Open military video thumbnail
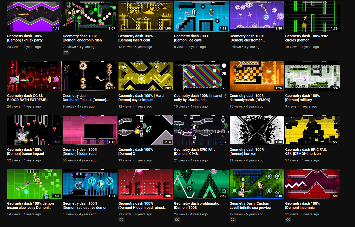This screenshot has height=227, width=355. point(313,76)
